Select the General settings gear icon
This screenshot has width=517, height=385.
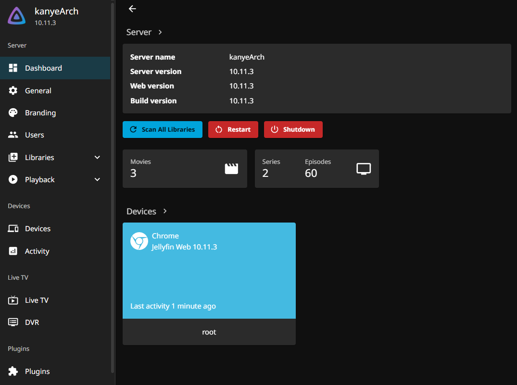(x=13, y=90)
